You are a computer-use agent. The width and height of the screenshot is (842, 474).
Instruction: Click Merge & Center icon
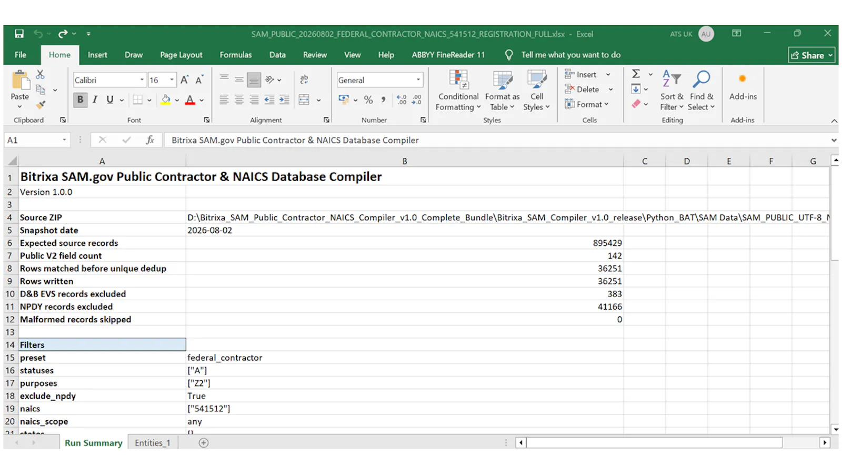click(304, 100)
